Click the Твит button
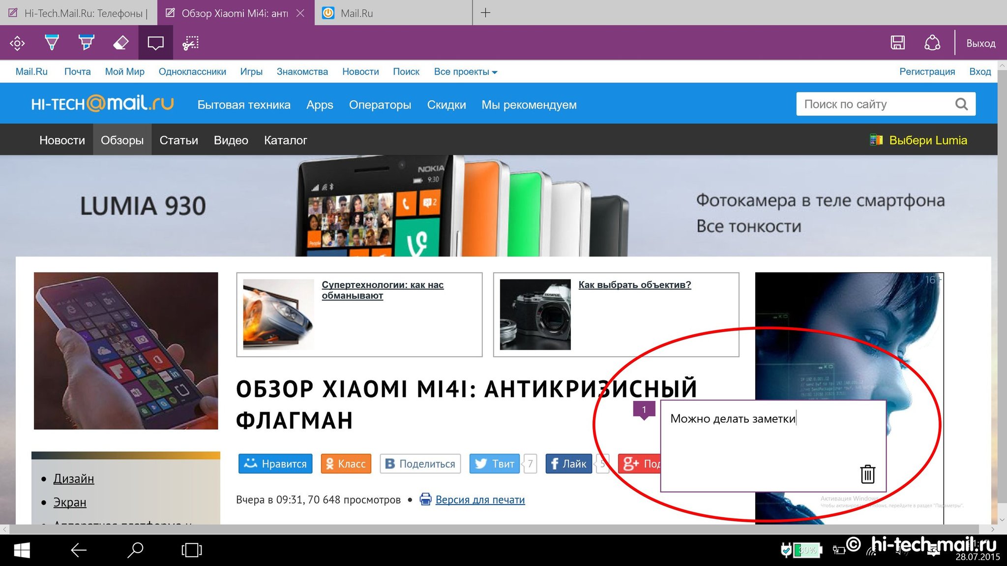 (x=495, y=463)
